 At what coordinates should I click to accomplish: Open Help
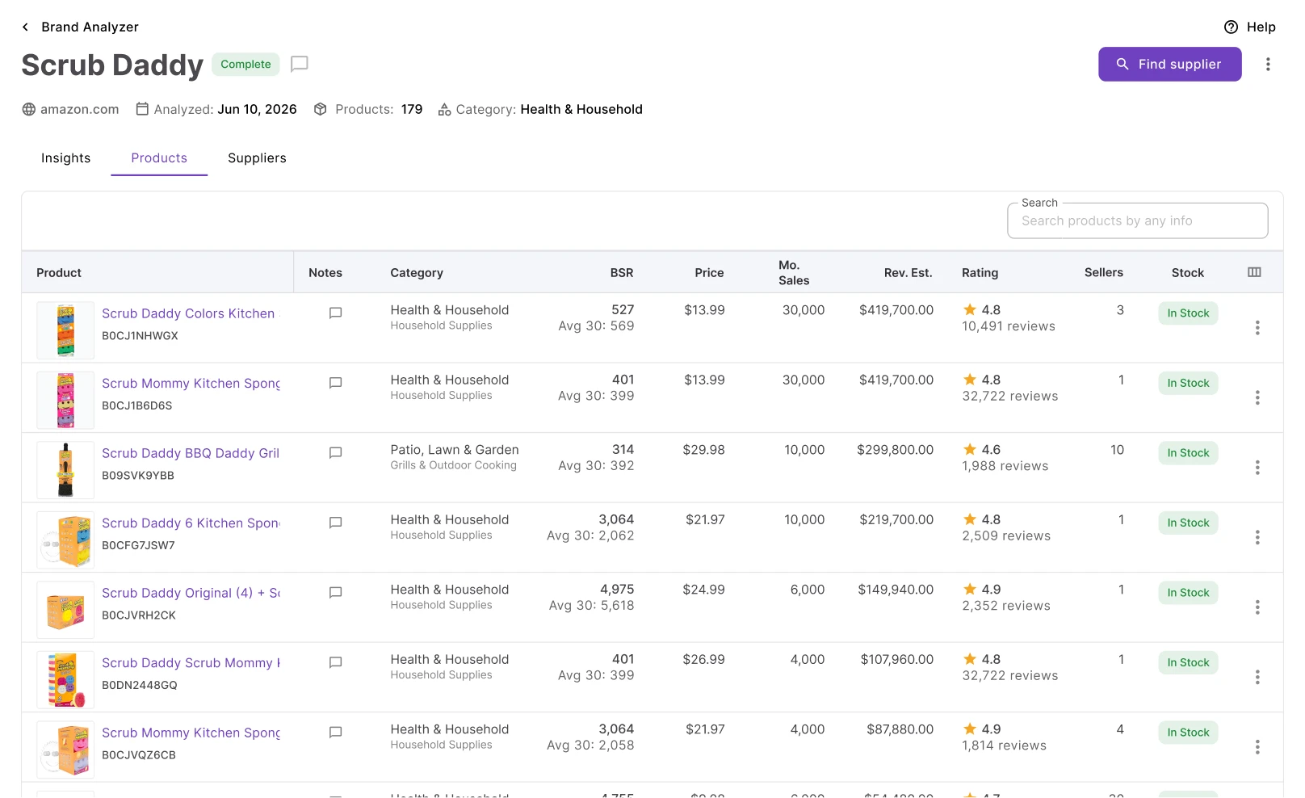(x=1249, y=27)
